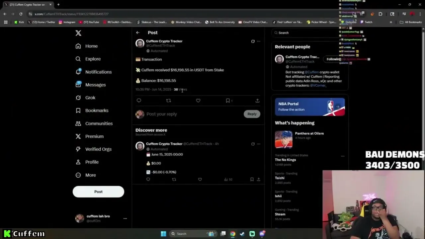The image size is (425, 239).
Task: Share the June 15, 2025 post
Action: click(259, 179)
